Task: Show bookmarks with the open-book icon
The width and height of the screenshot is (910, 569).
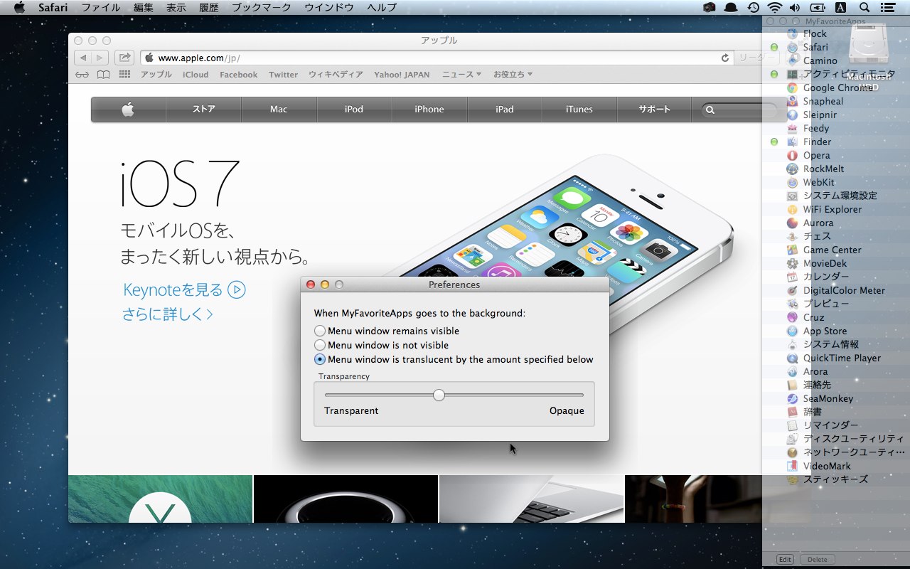Action: tap(104, 75)
